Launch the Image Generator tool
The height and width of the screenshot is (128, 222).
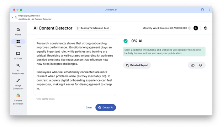[18, 84]
